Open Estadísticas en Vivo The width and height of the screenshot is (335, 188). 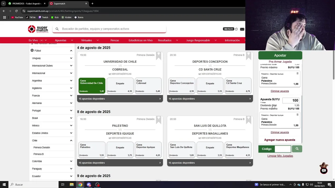click(141, 40)
